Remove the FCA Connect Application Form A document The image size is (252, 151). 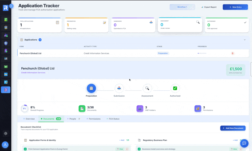tap(127, 149)
